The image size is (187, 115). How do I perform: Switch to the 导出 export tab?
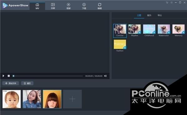coord(160,15)
